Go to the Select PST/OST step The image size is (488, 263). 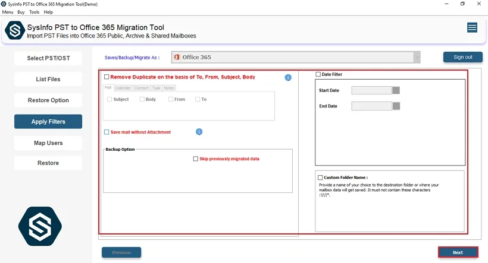(x=48, y=58)
